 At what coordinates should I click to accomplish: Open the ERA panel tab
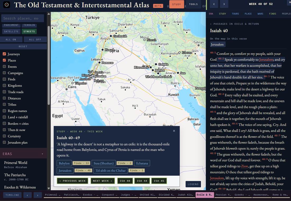(211, 14)
